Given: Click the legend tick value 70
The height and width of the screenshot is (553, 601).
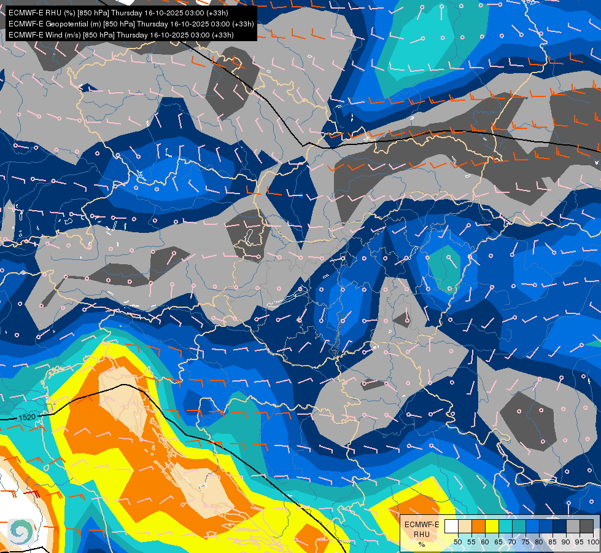Looking at the screenshot, I should point(512,542).
